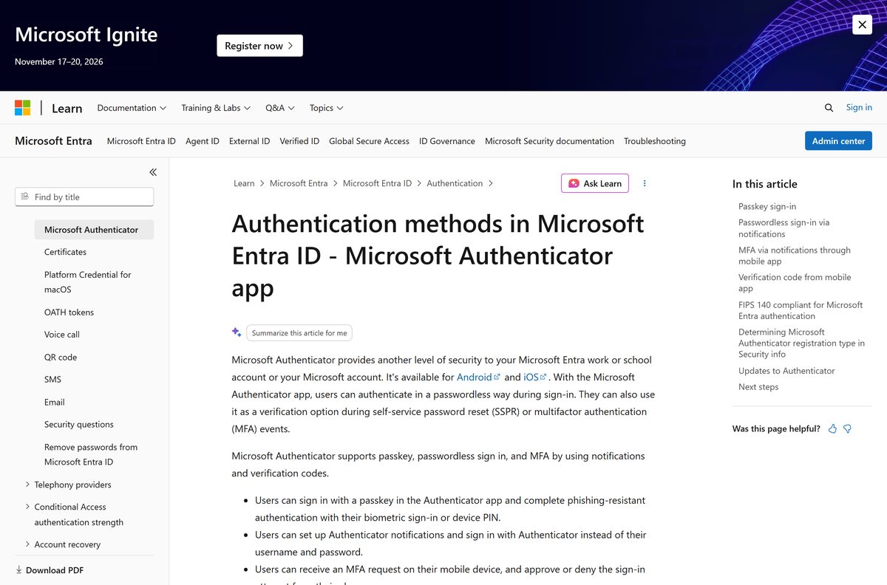Screen dimensions: 887x585
Task: Close the Microsoft Ignite banner
Action: [862, 24]
